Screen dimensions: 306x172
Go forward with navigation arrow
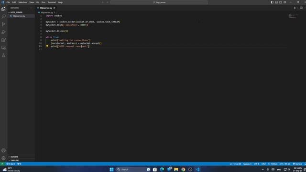(x=107, y=2)
